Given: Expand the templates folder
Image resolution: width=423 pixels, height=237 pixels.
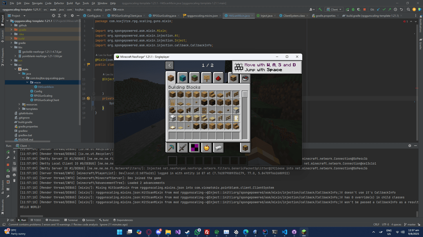Looking at the screenshot, I should [20, 109].
